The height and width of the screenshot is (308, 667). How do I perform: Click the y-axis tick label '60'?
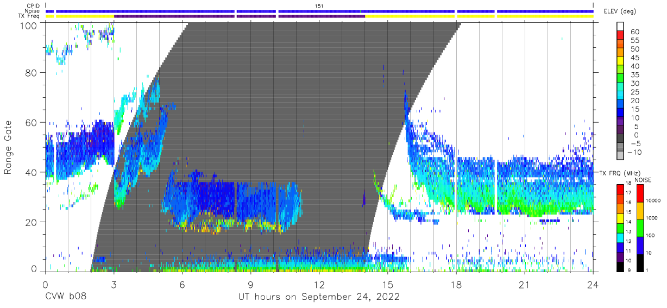click(x=31, y=123)
